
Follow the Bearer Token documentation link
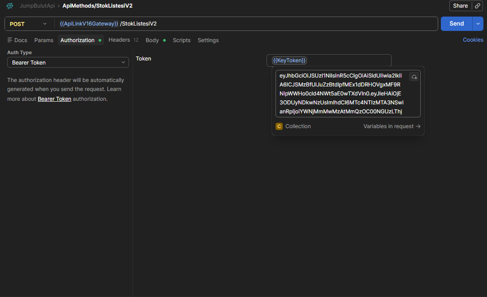(54, 99)
